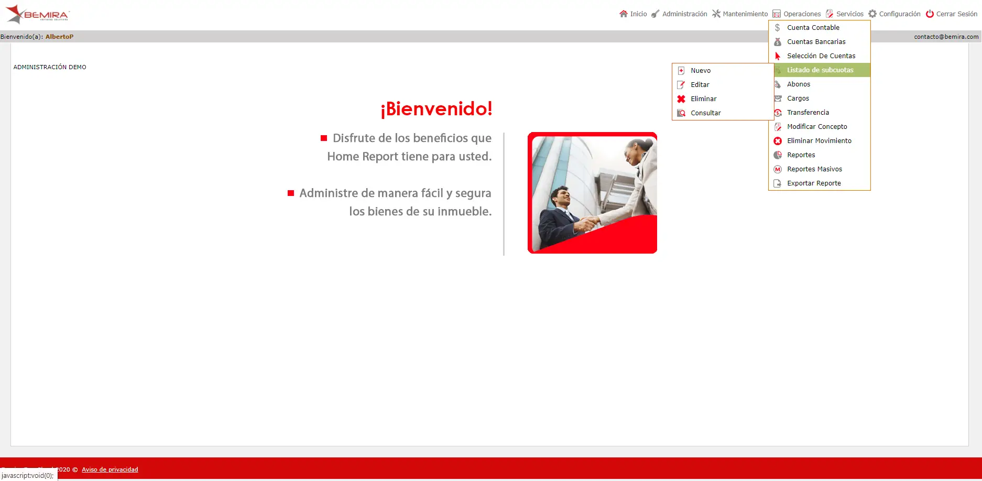Select Listado de subcuotas menu entry

[x=820, y=70]
